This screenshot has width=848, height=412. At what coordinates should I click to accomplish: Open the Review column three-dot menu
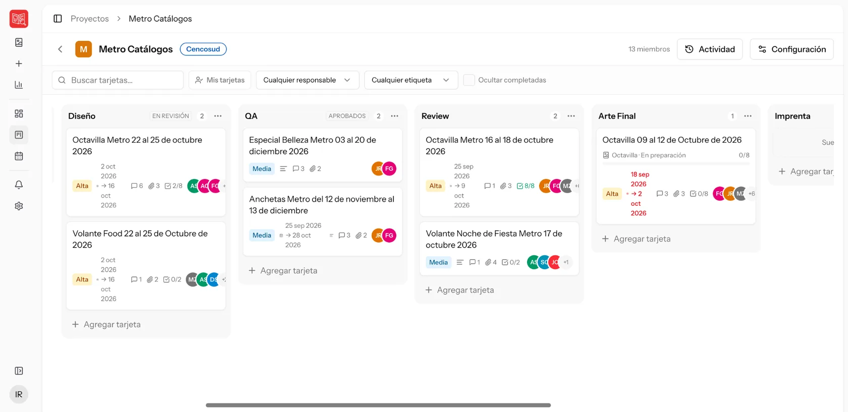click(571, 116)
